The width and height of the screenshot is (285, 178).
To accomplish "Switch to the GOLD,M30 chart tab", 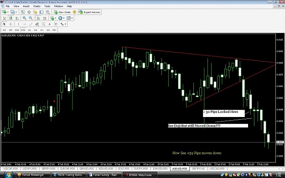I will 124,169.
